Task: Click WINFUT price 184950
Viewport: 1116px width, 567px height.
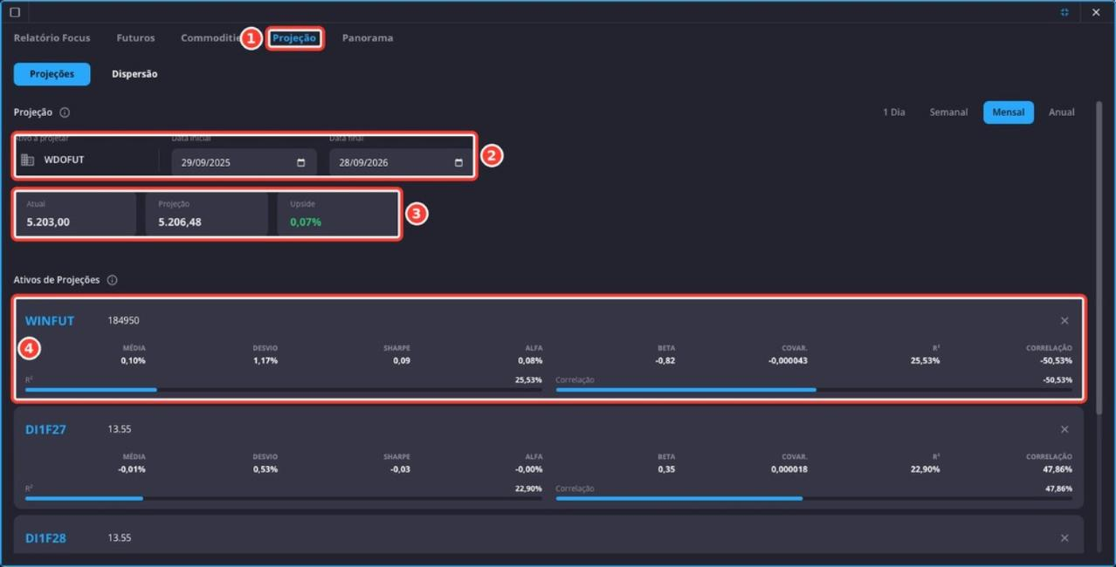Action: pyautogui.click(x=123, y=321)
